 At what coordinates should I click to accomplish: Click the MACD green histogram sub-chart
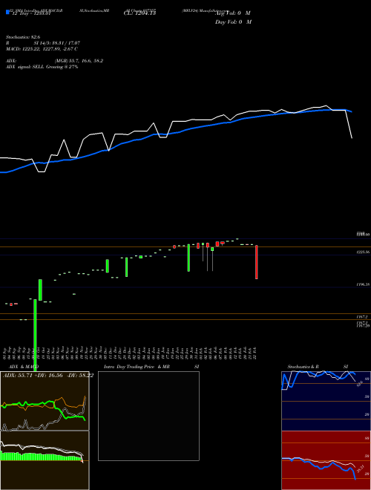[45, 460]
